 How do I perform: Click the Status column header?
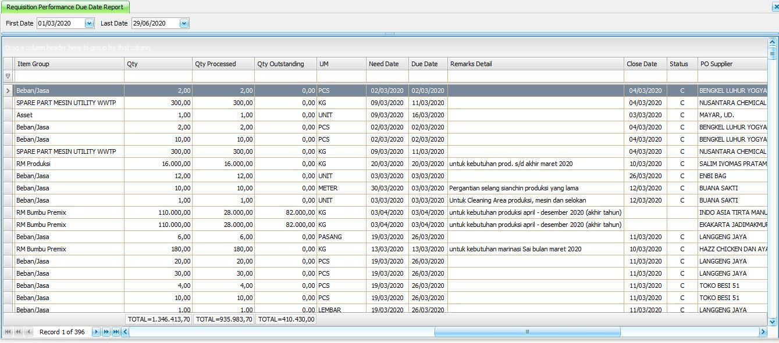(x=682, y=64)
